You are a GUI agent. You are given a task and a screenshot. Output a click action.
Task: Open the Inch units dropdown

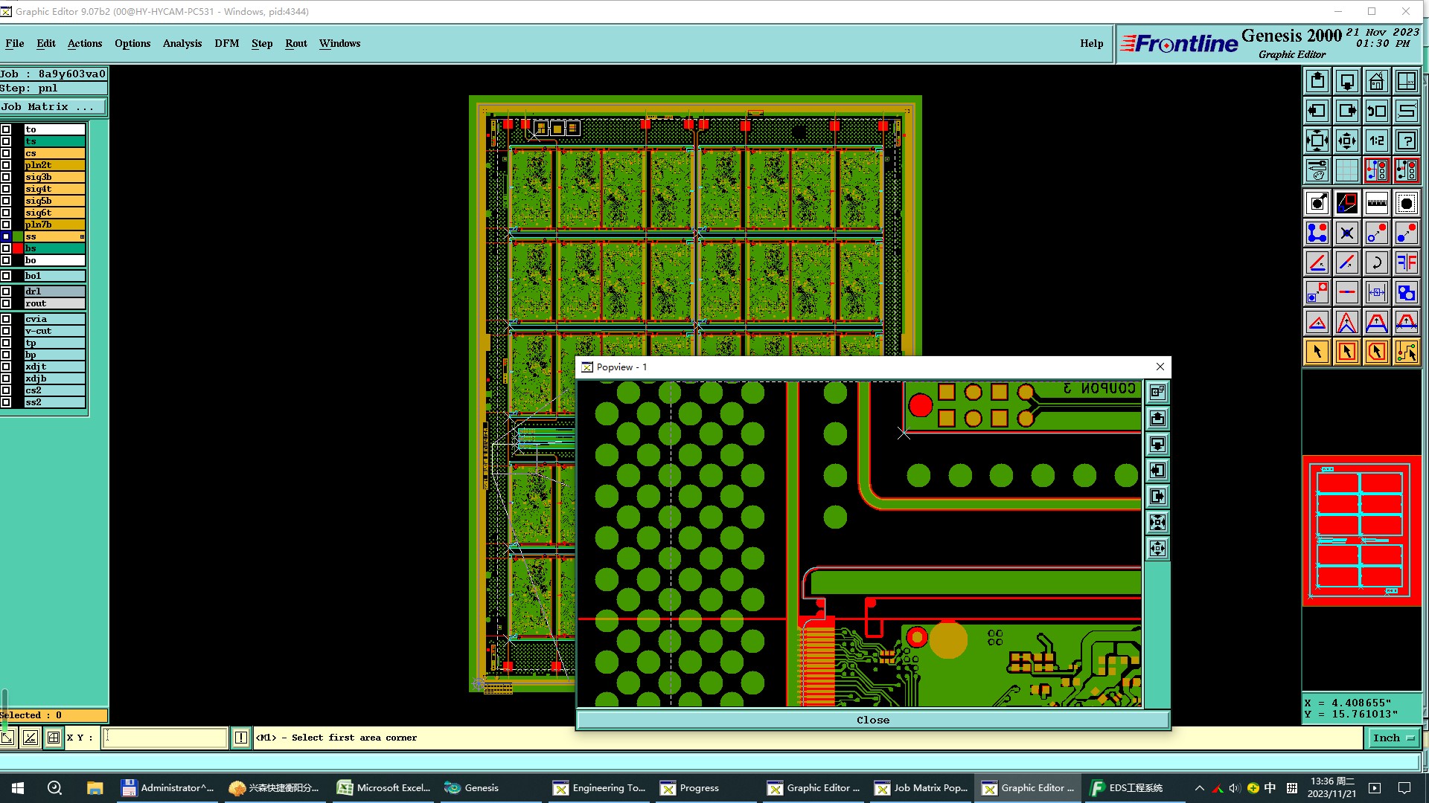pos(1393,738)
